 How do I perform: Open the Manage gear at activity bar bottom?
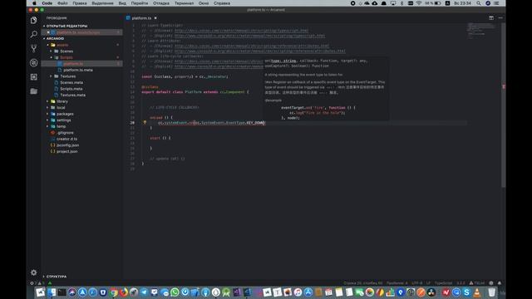33,272
